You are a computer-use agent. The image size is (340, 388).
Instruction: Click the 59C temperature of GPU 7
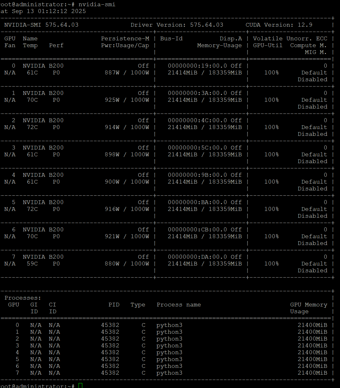pyautogui.click(x=32, y=264)
